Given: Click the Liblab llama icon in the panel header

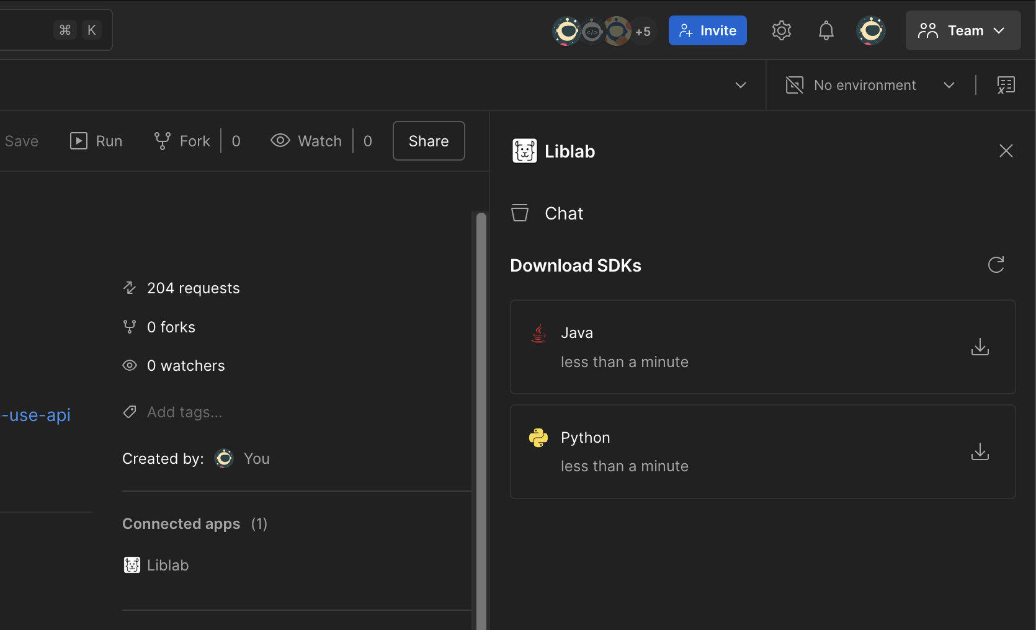Looking at the screenshot, I should pos(524,151).
